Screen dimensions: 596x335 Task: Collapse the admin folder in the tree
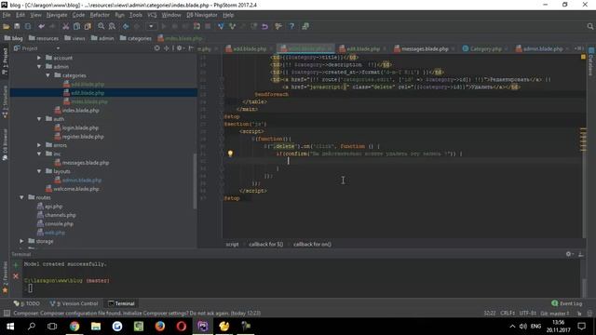[39, 66]
